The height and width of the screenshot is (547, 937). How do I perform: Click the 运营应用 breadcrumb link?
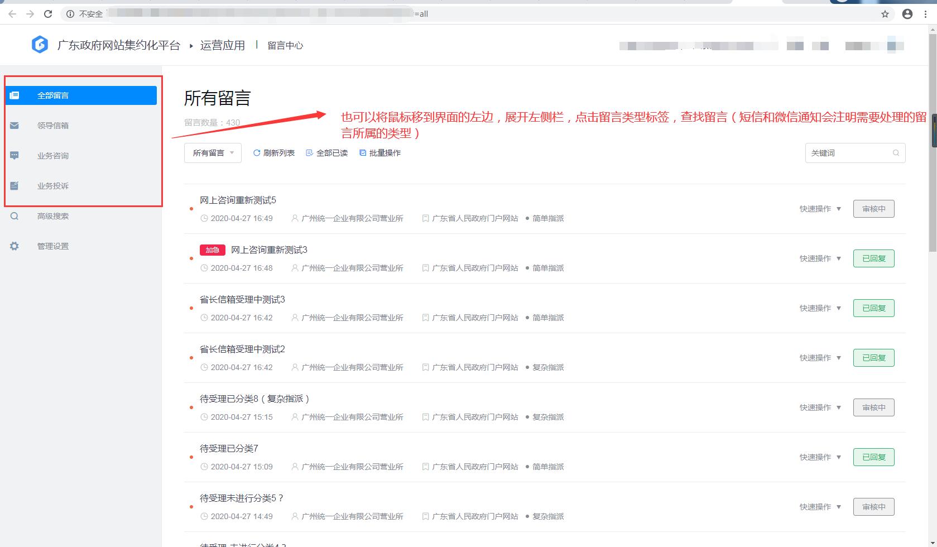223,45
